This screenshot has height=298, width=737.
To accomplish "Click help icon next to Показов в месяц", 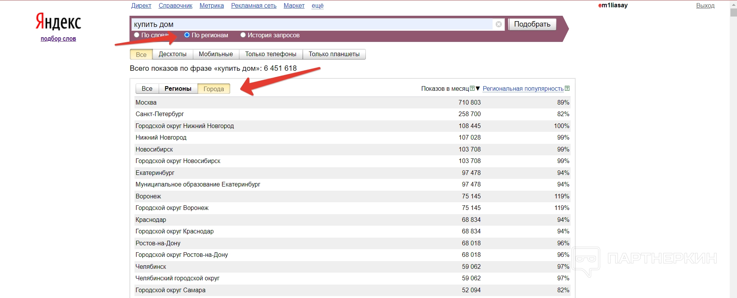I will point(472,88).
